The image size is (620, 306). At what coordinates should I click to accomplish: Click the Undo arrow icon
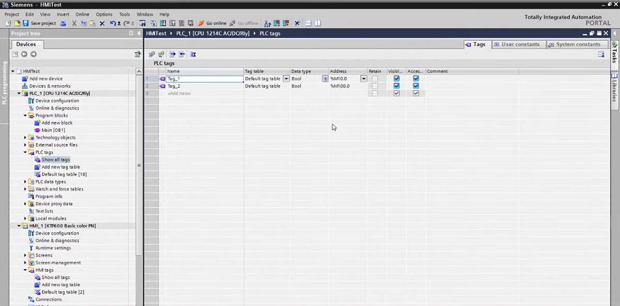[113, 23]
